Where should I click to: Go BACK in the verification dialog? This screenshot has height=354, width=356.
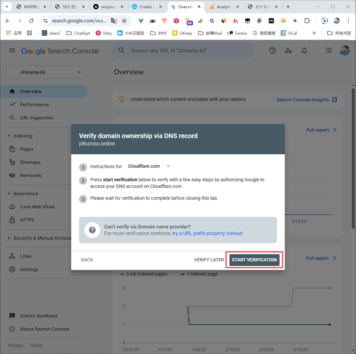click(x=87, y=260)
